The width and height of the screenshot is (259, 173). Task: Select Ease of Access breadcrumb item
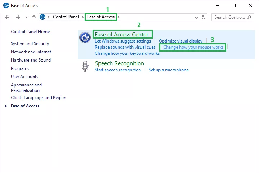coord(101,17)
